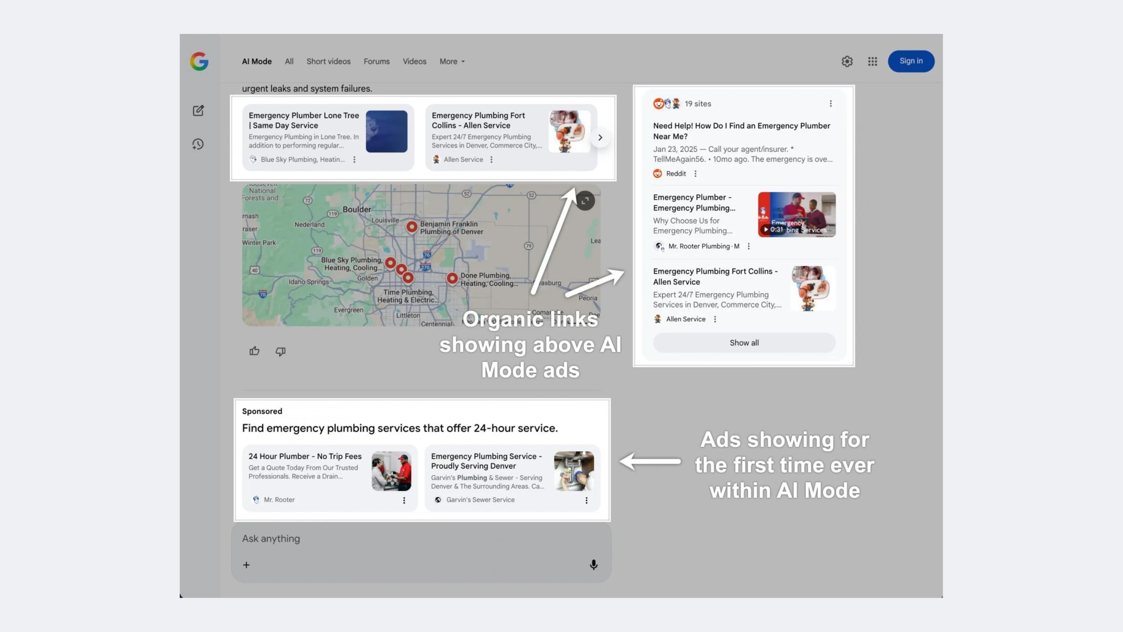This screenshot has height=632, width=1123.
Task: Click thumbs up feedback icon
Action: point(255,351)
